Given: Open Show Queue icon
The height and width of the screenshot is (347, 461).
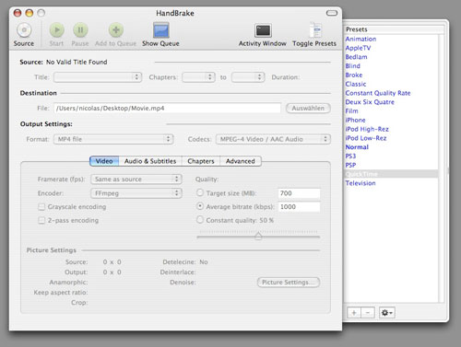Looking at the screenshot, I should (x=161, y=30).
